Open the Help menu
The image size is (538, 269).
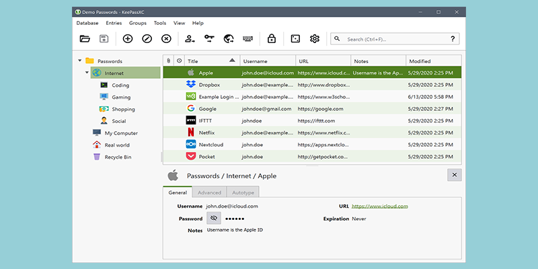pos(198,23)
